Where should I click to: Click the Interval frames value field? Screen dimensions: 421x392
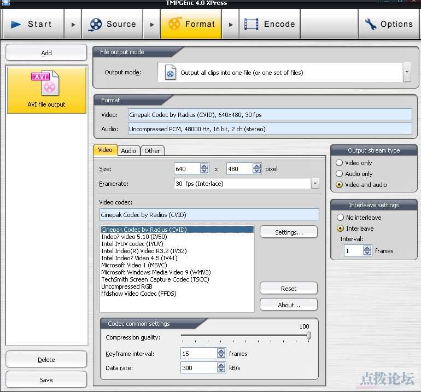tap(354, 251)
